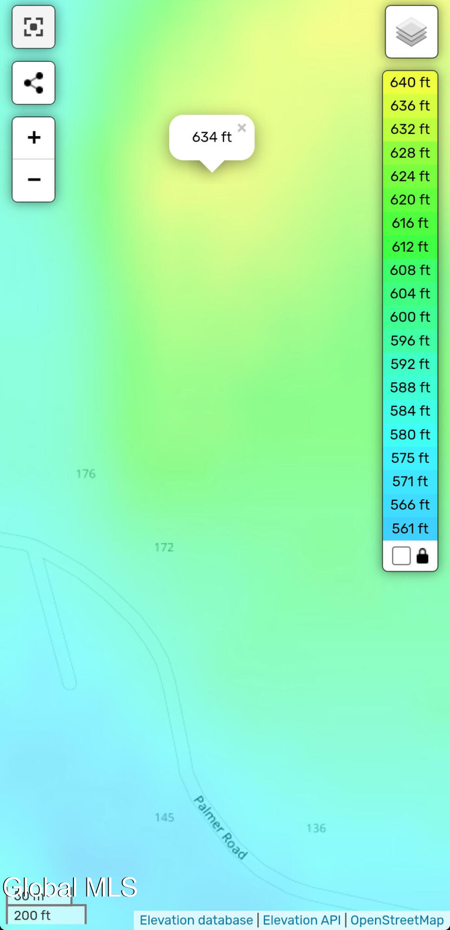This screenshot has height=930, width=450.
Task: Select the 580 ft legend entry
Action: 410,435
